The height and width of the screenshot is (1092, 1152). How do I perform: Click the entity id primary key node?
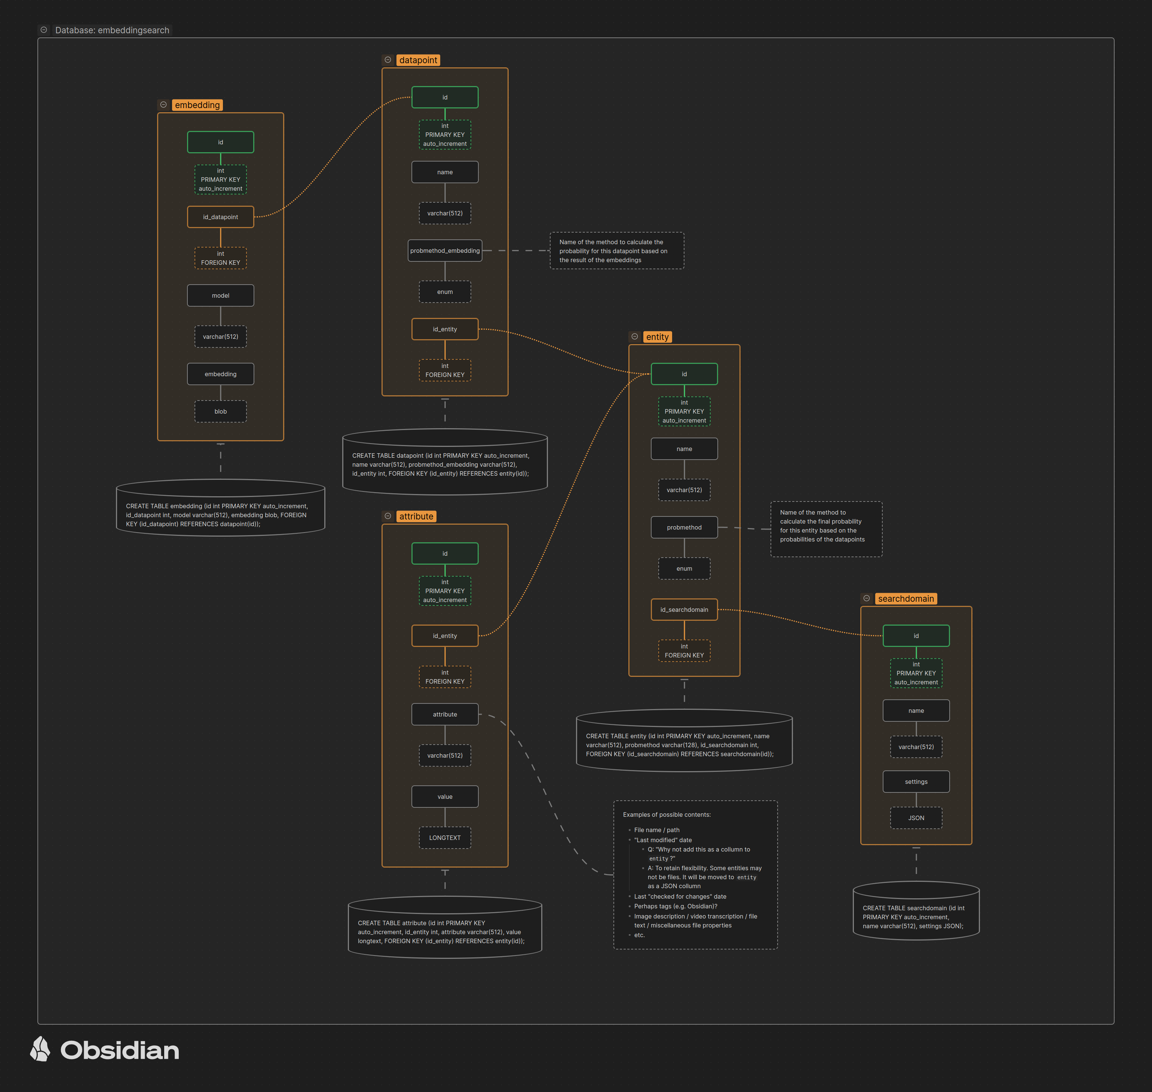tap(684, 374)
